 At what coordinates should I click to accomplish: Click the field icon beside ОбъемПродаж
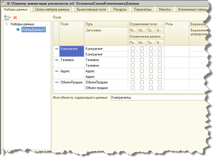pos(57,82)
